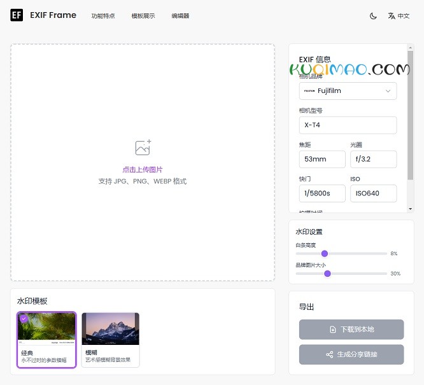
Task: Click the 永不过时的参数横幅 description
Action: point(44,360)
